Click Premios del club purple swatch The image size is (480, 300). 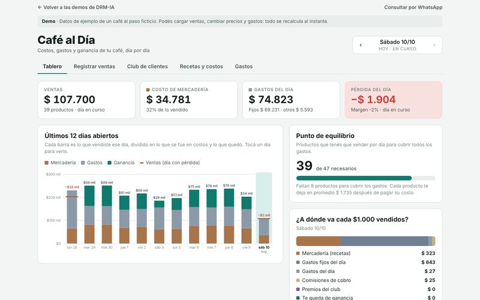click(x=298, y=289)
